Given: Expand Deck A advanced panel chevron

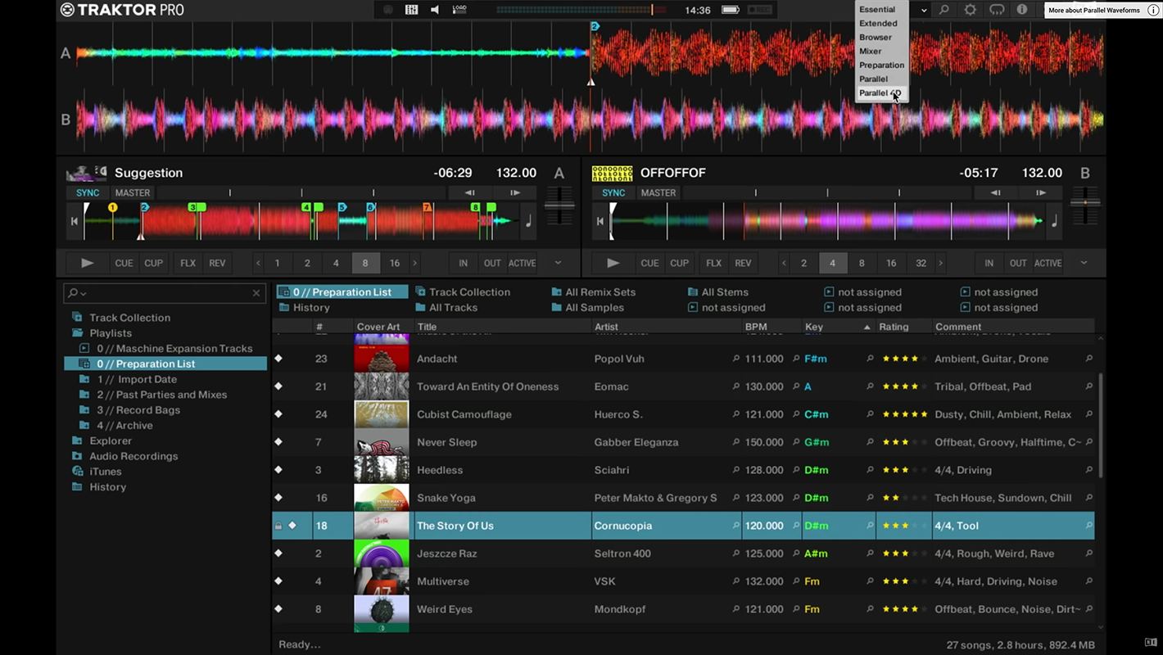Looking at the screenshot, I should tap(558, 263).
